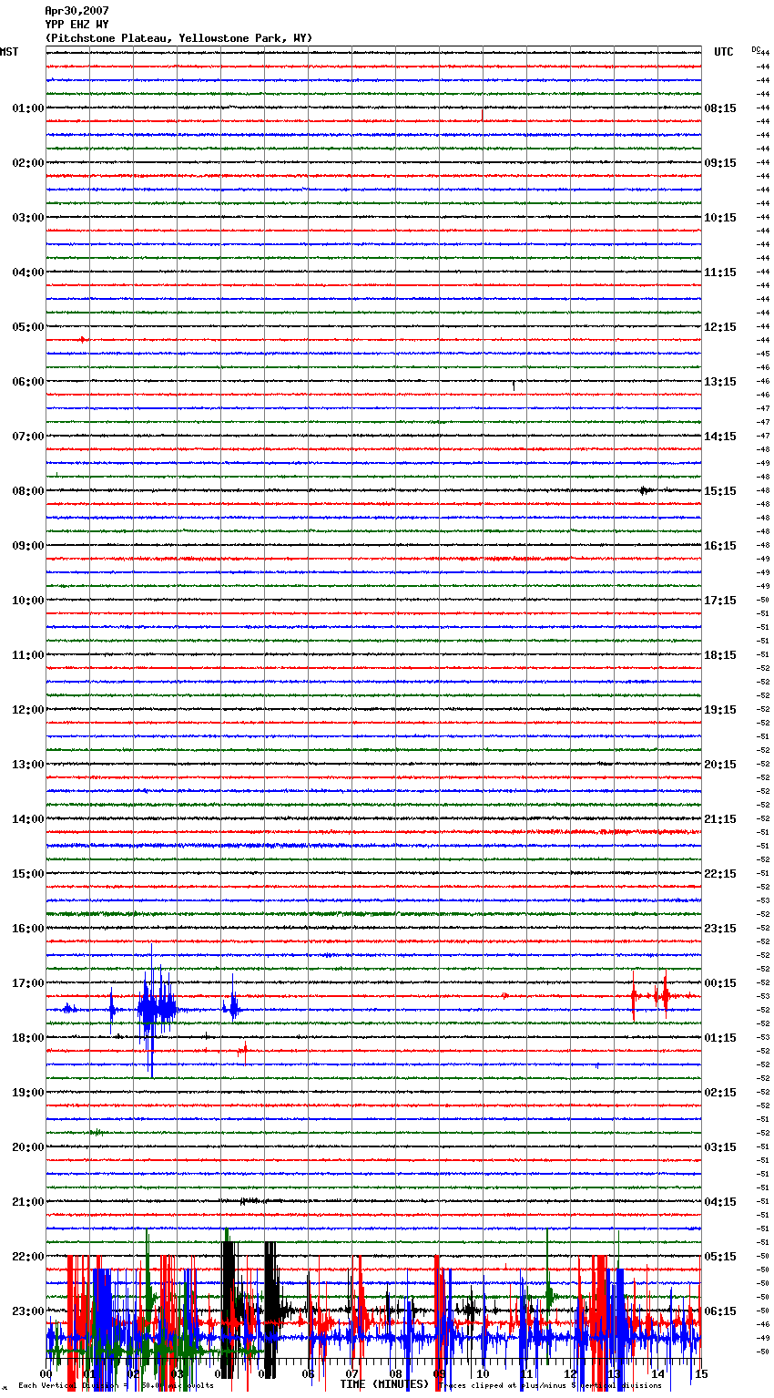Click the 19:15 UTC time label
This screenshot has height=1398, width=774.
[x=720, y=710]
